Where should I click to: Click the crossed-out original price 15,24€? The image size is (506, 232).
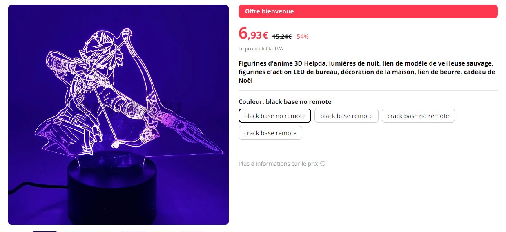click(282, 36)
